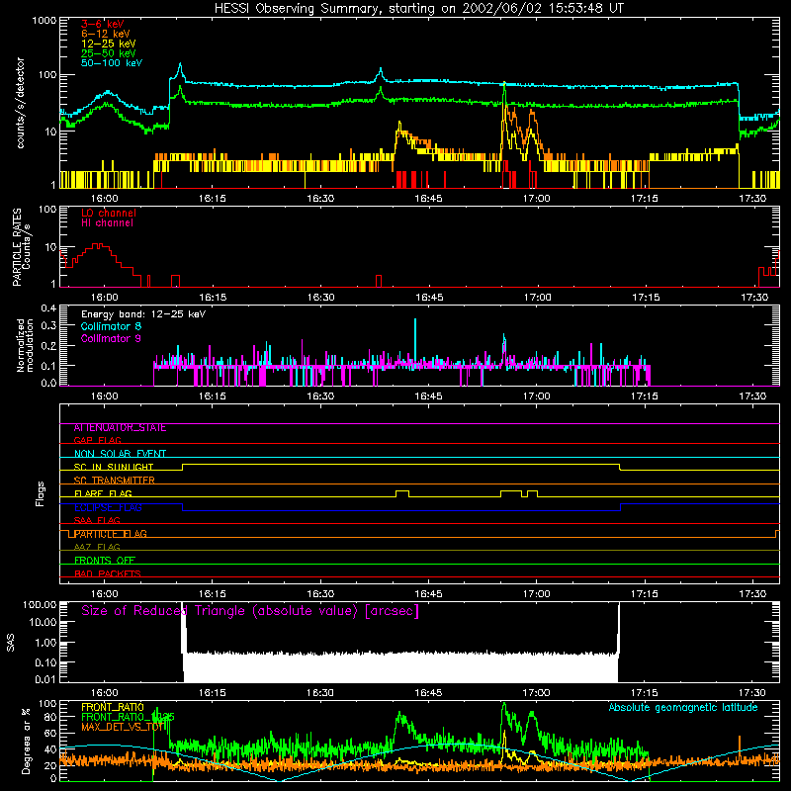Click the ECLIPSE_FLAG rising step near 17:12

pos(620,507)
